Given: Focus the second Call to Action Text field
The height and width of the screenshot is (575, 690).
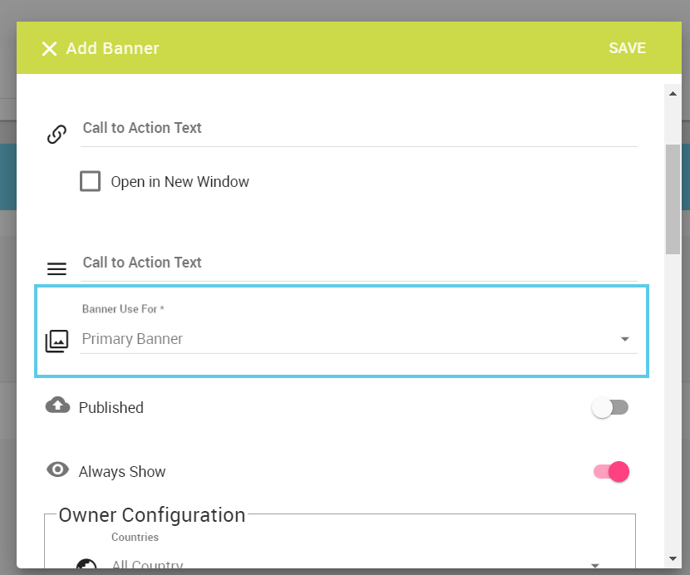Looking at the screenshot, I should (358, 263).
